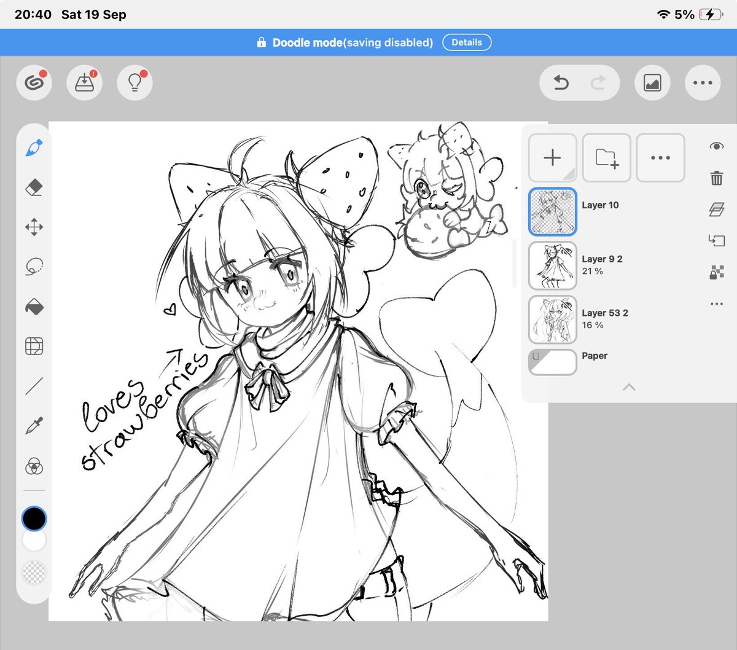The height and width of the screenshot is (650, 737).
Task: Open the perspective grid guide tool
Action: 34,347
